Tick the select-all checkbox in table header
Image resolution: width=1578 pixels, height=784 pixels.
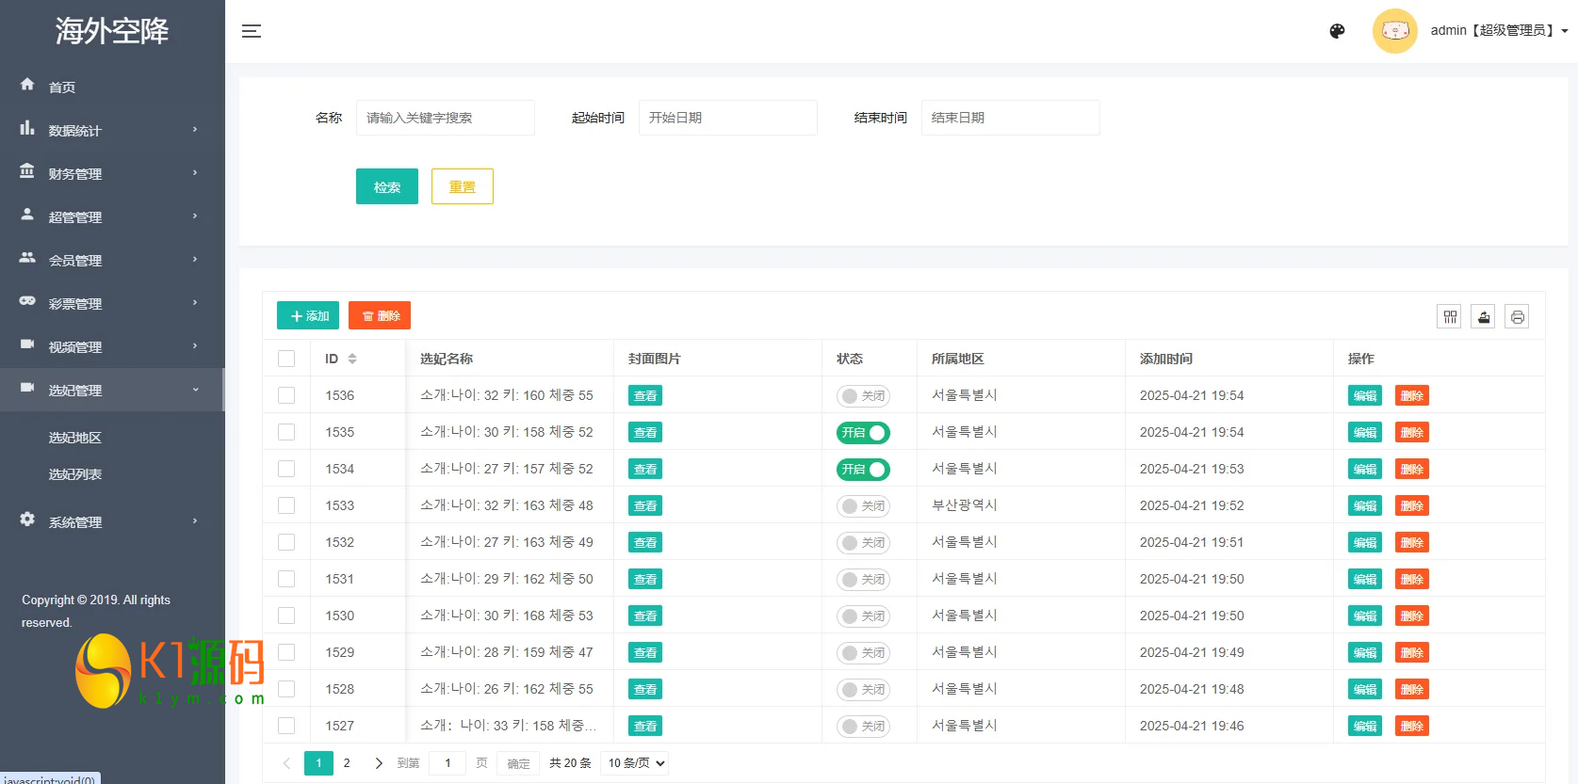click(x=286, y=359)
